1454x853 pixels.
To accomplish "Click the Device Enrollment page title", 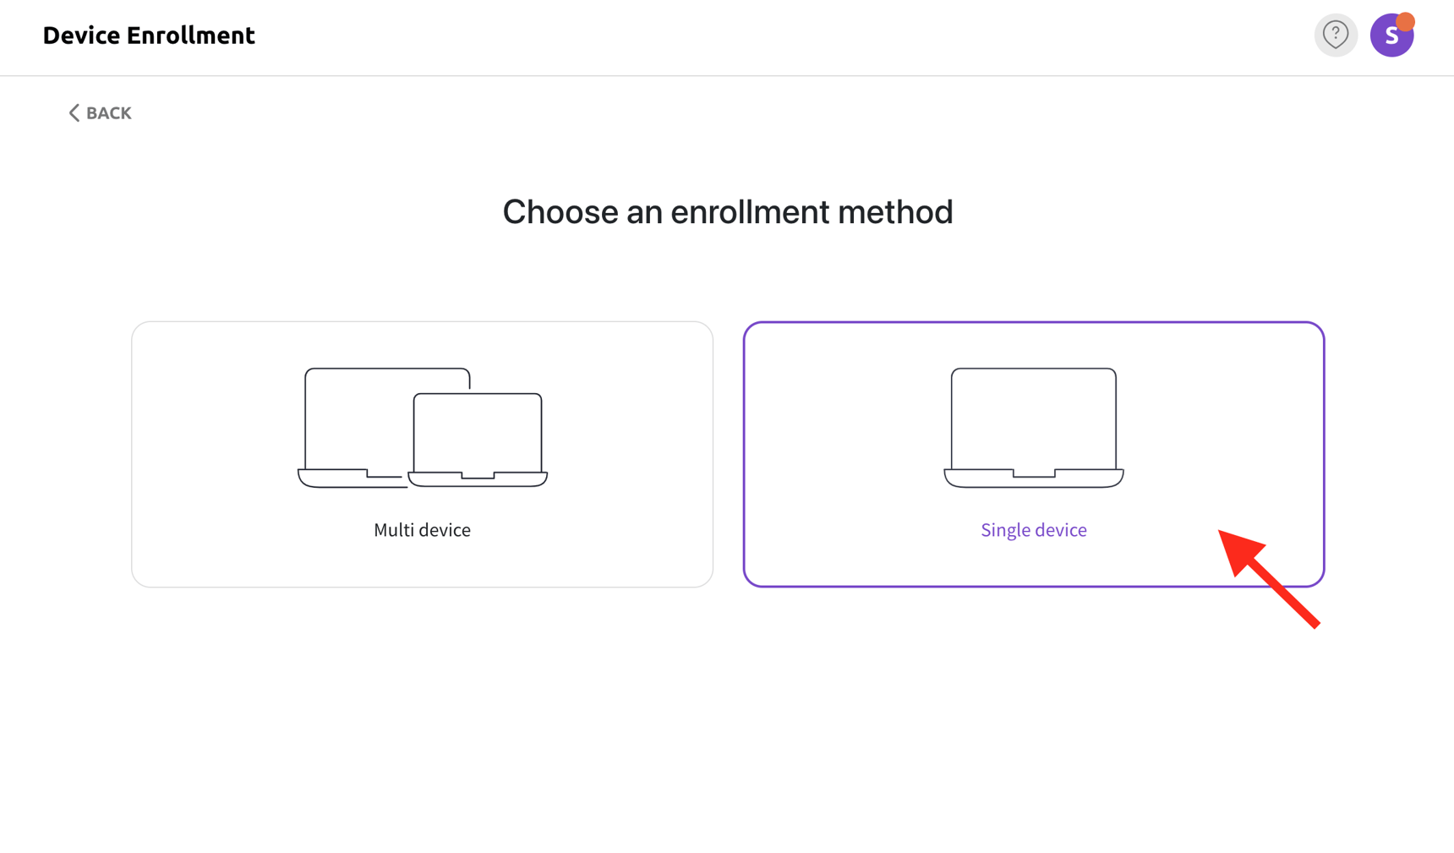I will pos(149,36).
